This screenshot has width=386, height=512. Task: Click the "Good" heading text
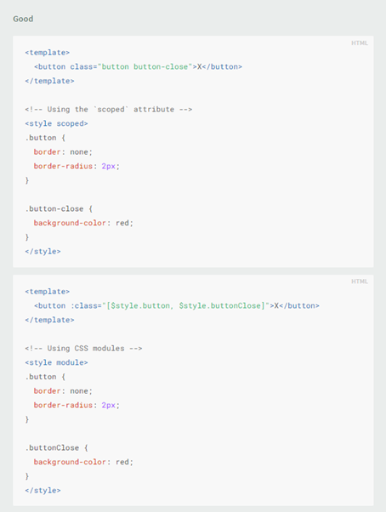23,19
